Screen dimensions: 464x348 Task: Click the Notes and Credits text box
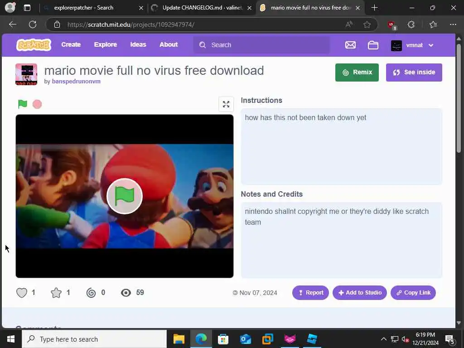[x=342, y=240]
